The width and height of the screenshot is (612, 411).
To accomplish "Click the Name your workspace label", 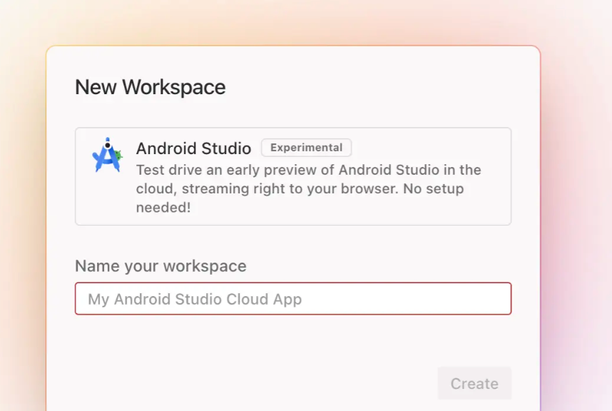I will tap(160, 265).
